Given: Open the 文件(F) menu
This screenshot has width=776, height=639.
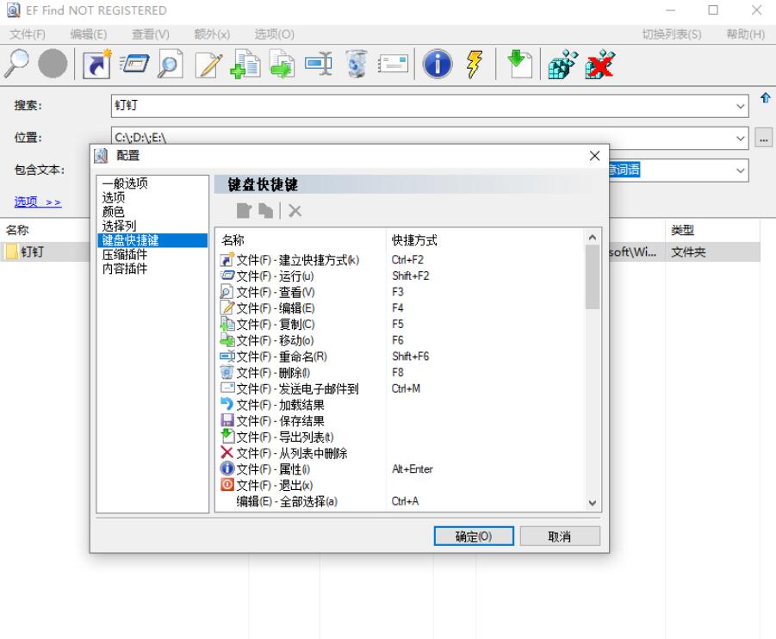Looking at the screenshot, I should click(x=28, y=34).
